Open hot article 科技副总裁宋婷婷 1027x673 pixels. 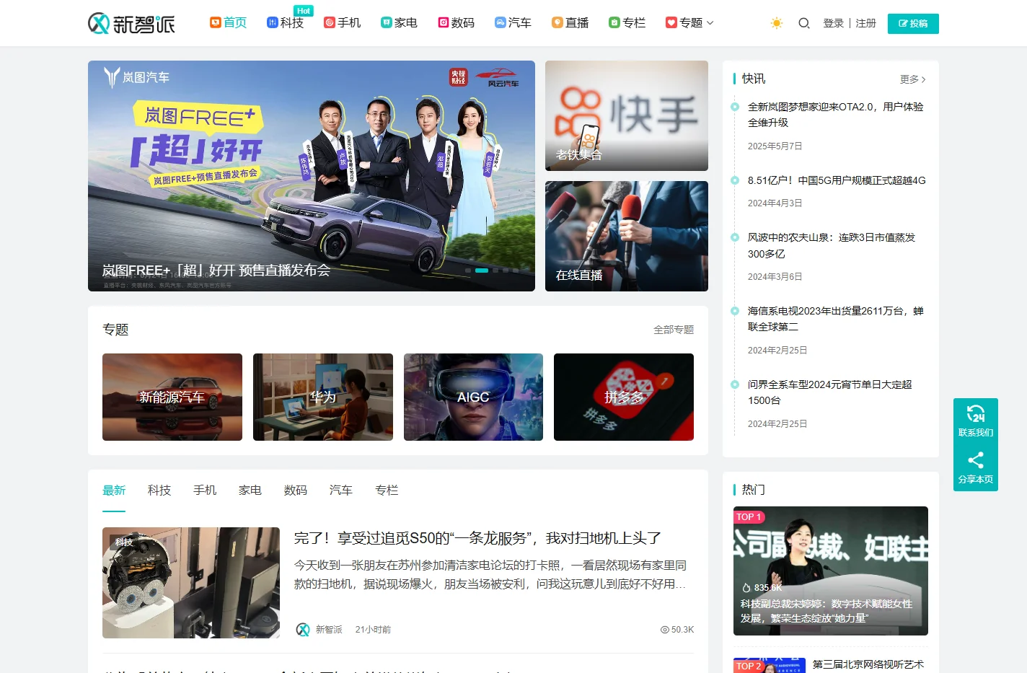tap(827, 611)
